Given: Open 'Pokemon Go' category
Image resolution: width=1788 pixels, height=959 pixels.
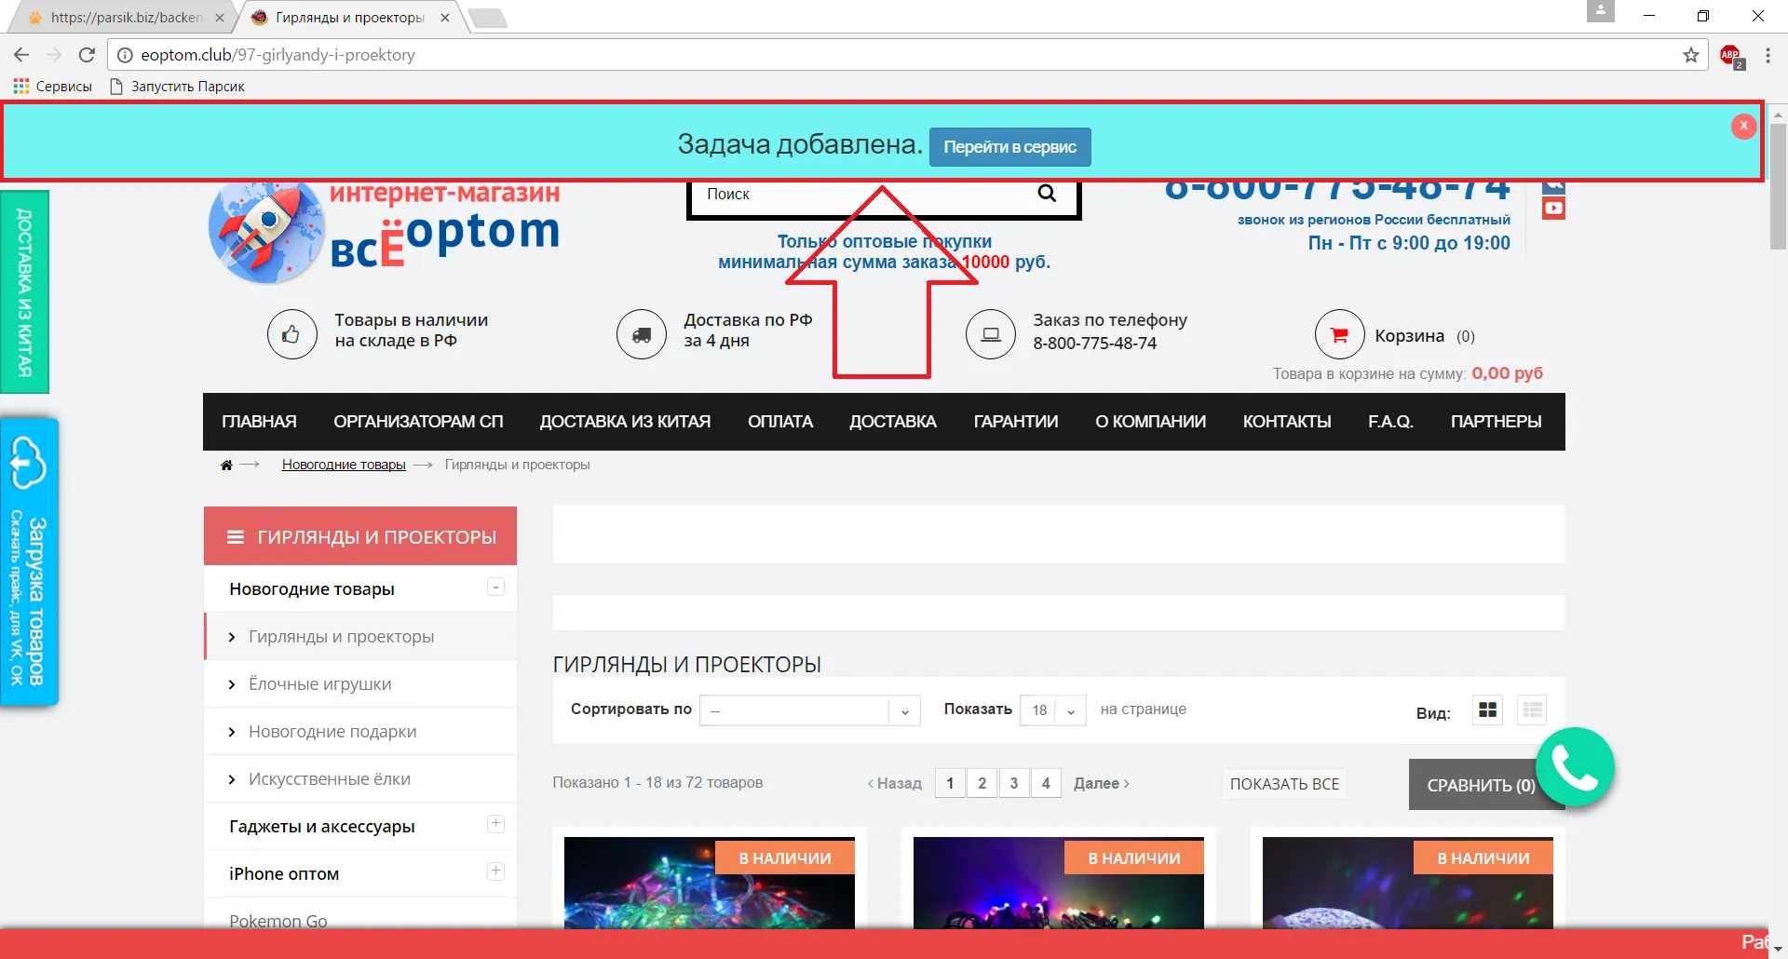Looking at the screenshot, I should tap(278, 921).
